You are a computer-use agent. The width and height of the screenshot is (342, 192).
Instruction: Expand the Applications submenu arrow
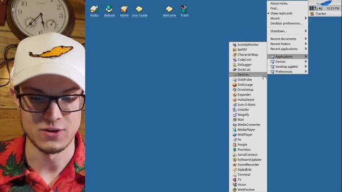coord(306,57)
